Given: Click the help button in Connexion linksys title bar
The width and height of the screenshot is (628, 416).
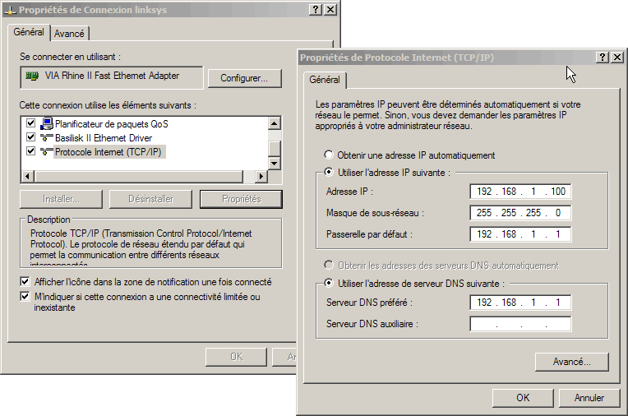Looking at the screenshot, I should coord(316,9).
